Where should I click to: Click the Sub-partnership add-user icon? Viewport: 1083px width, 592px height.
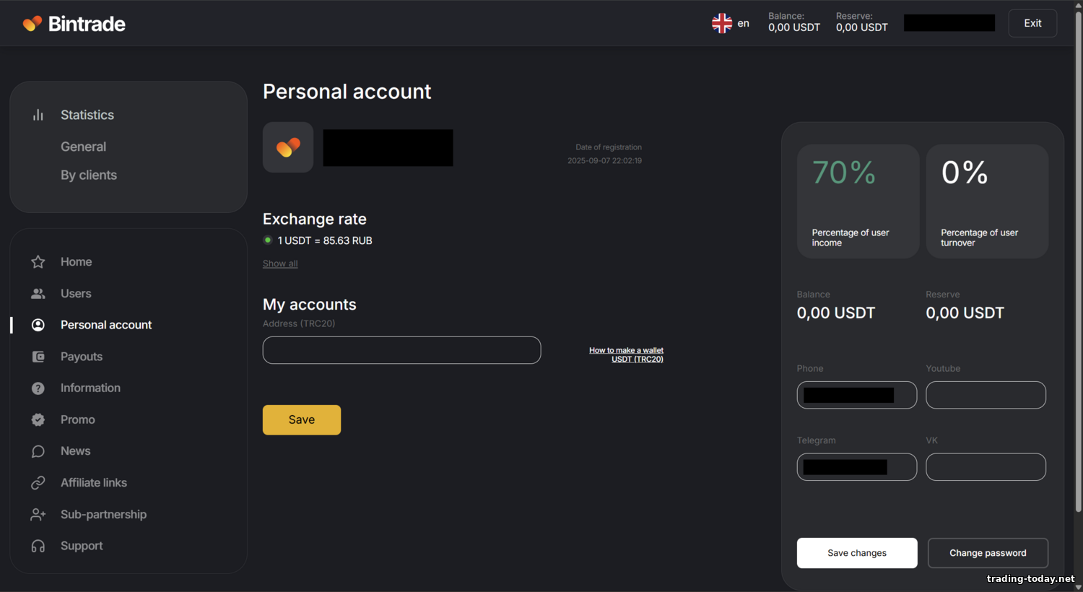(38, 515)
